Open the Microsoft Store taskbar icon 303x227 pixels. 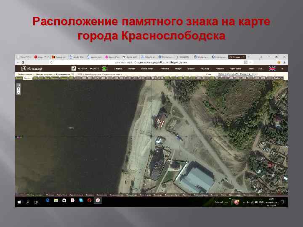point(64,201)
